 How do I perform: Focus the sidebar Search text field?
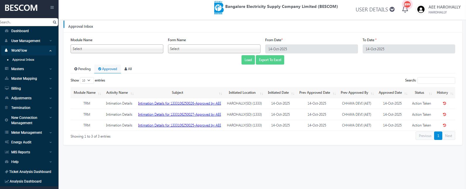[x=26, y=22]
